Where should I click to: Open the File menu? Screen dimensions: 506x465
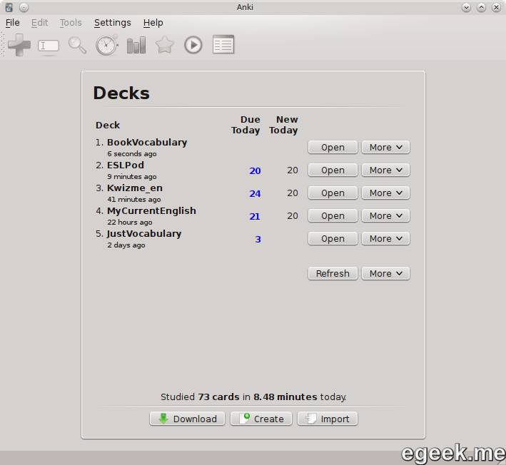tap(13, 23)
